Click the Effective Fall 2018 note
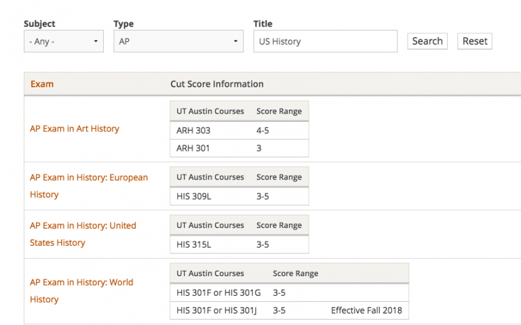 (366, 311)
